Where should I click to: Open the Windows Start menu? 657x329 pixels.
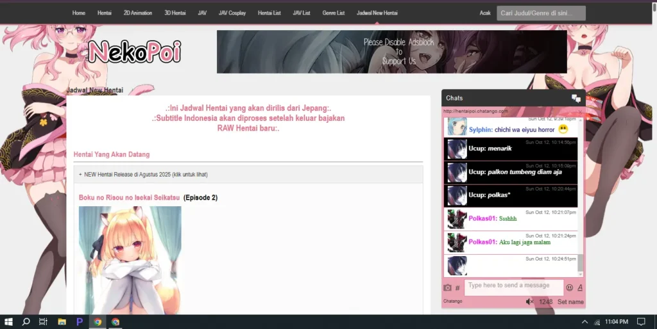(8, 321)
